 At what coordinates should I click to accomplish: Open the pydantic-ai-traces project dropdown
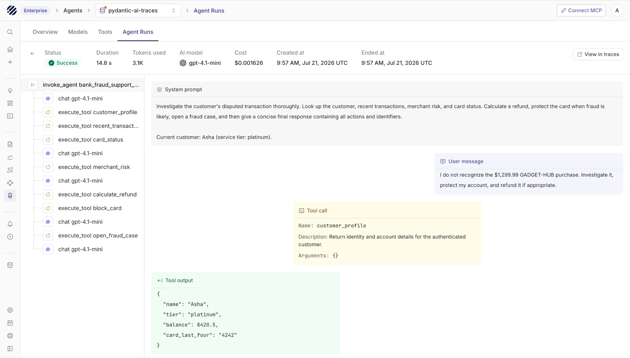click(x=138, y=10)
